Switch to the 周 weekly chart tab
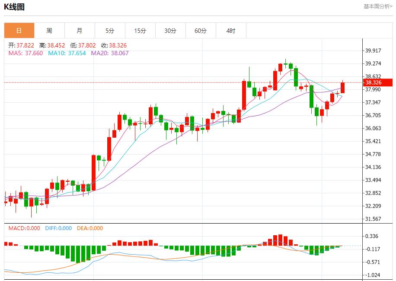 pyautogui.click(x=49, y=30)
